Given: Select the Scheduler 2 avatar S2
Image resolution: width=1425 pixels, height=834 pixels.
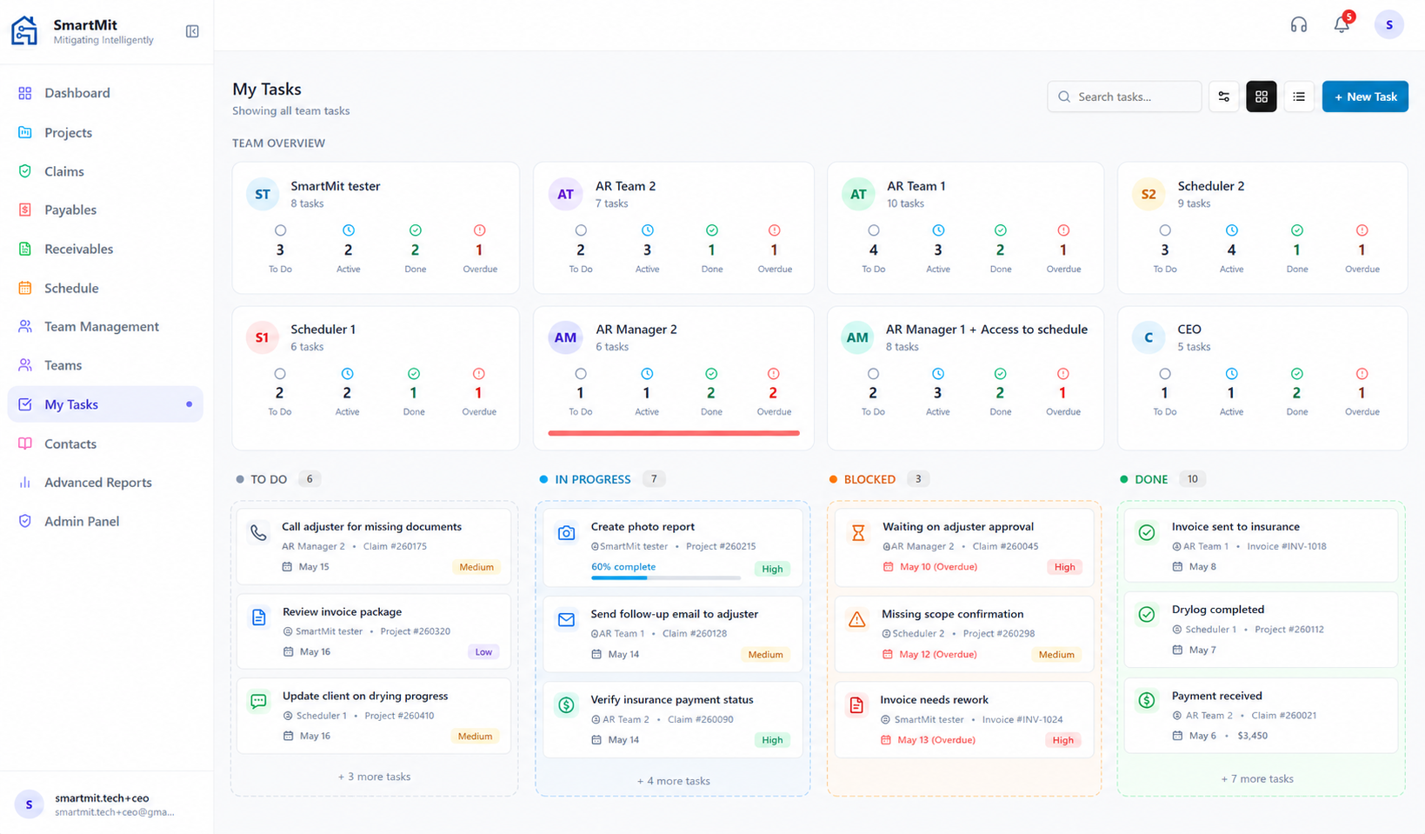Looking at the screenshot, I should 1149,194.
